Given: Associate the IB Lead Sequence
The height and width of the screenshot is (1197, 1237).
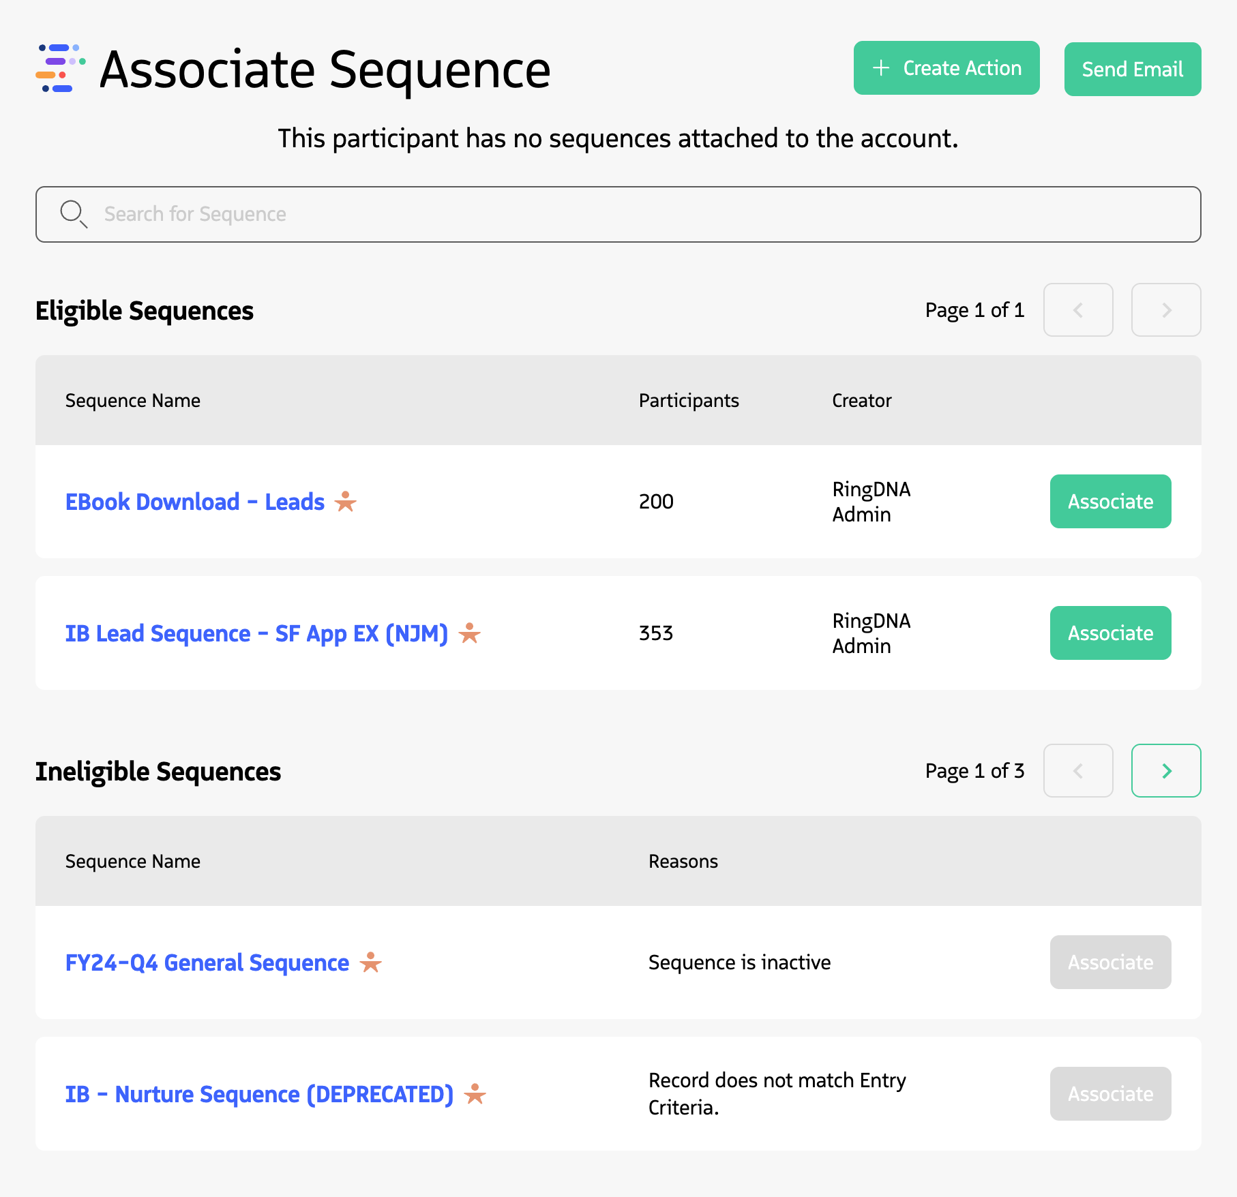Looking at the screenshot, I should [1110, 633].
